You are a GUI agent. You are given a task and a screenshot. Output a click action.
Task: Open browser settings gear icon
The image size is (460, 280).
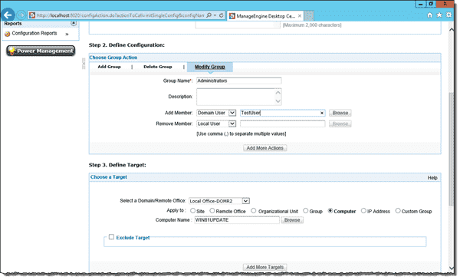click(449, 15)
